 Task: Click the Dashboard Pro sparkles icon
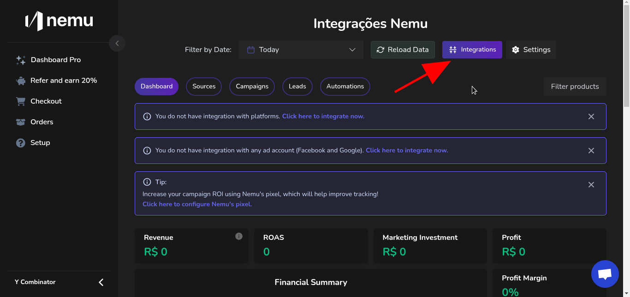(20, 60)
